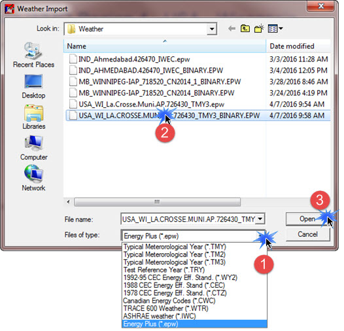344x331 pixels.
Task: Open the View menu icon
Action: pos(275,29)
